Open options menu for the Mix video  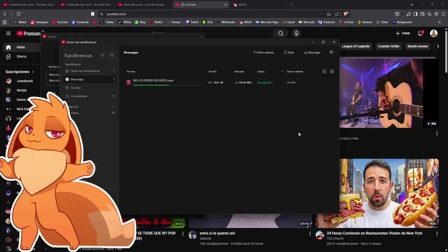(437, 134)
